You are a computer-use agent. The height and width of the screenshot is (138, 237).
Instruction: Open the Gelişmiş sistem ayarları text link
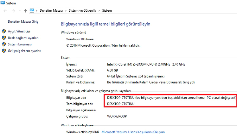(24, 51)
